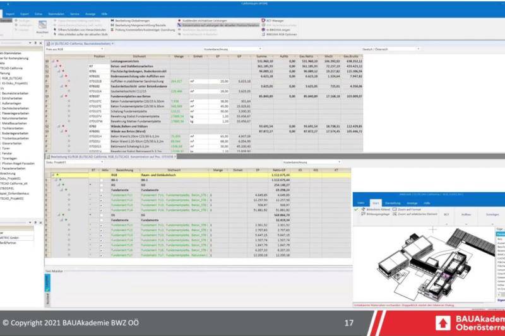
Task: Open the Anzeige menu in main window
Action: tap(90, 14)
